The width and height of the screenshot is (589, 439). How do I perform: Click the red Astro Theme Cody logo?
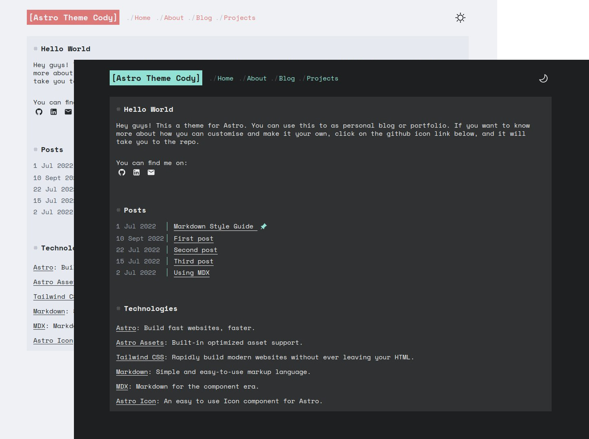click(x=73, y=17)
